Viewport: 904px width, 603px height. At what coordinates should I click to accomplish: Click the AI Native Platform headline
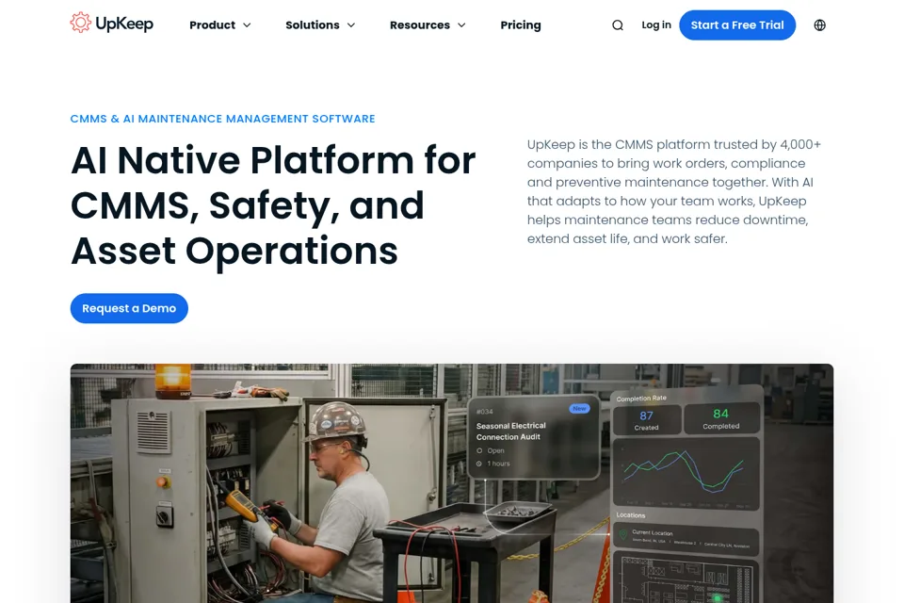pyautogui.click(x=273, y=205)
